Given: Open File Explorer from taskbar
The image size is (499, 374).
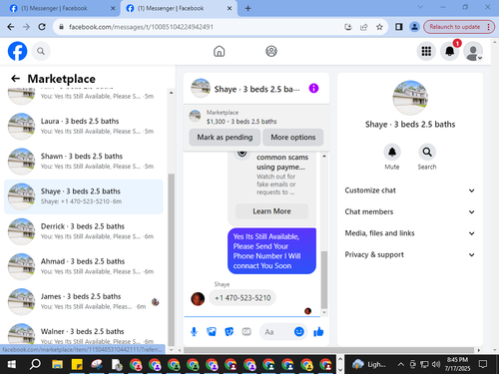Looking at the screenshot, I should (x=57, y=364).
